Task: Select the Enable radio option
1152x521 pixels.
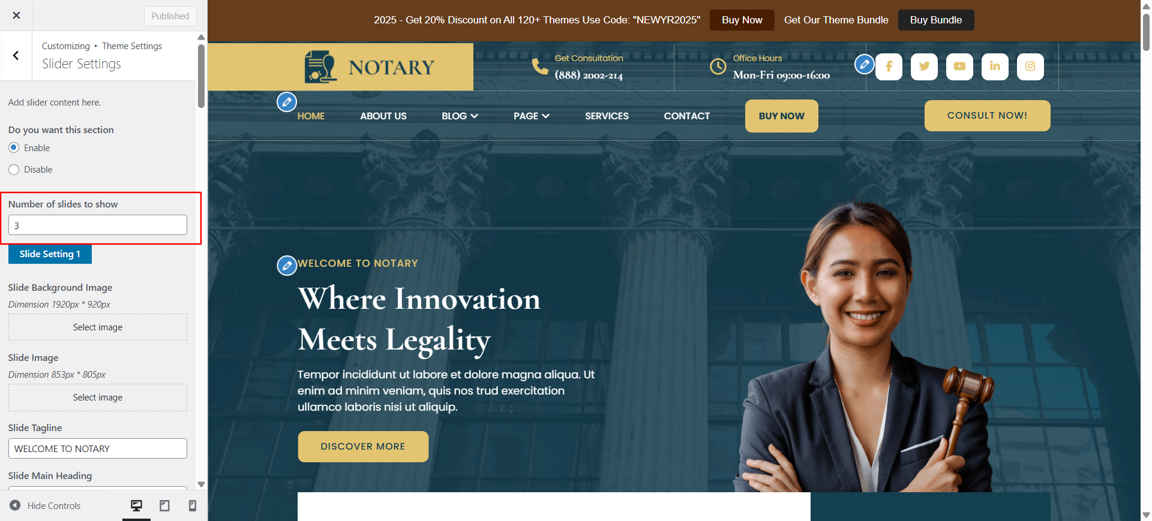Action: coord(14,147)
